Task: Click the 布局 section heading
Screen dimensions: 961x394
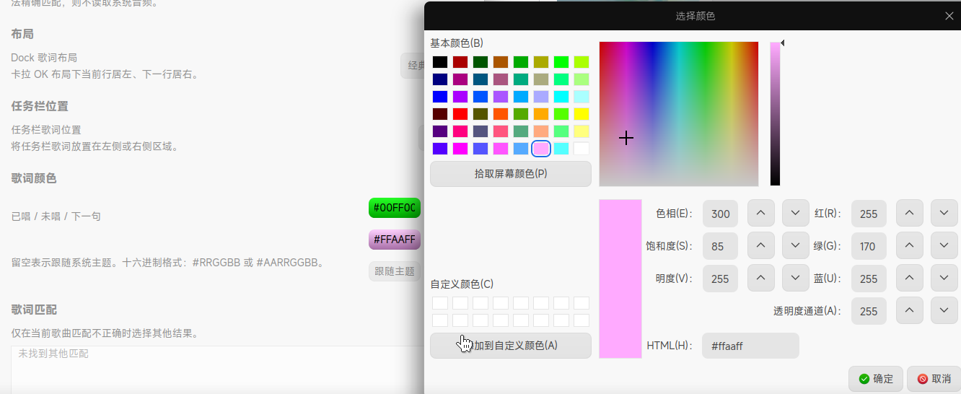Action: 22,34
